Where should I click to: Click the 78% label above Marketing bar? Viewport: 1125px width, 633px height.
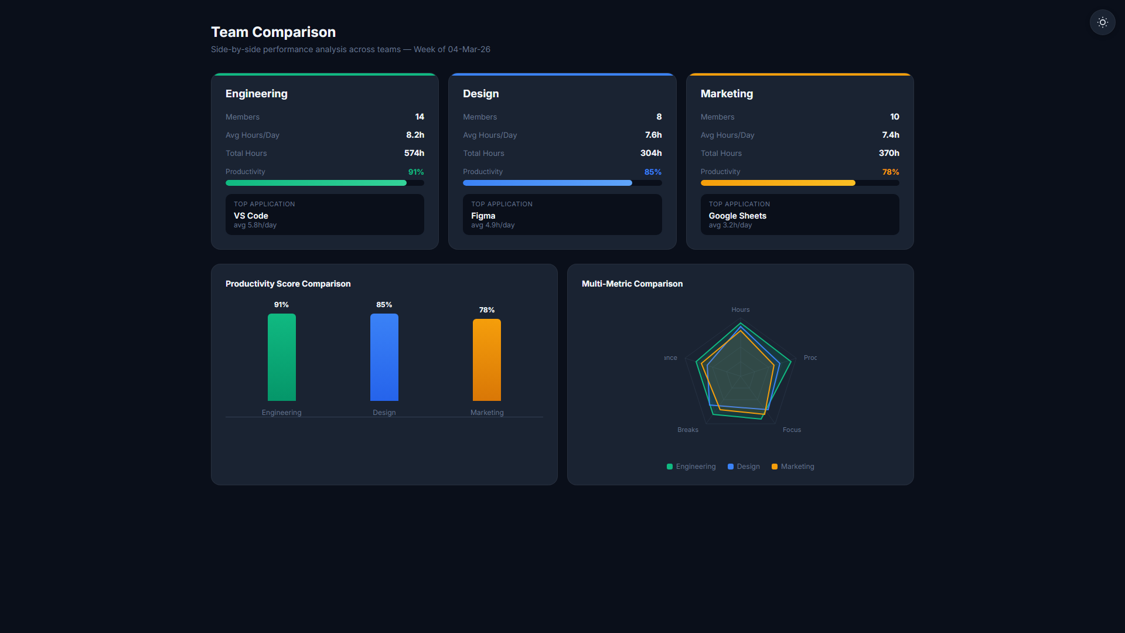487,310
